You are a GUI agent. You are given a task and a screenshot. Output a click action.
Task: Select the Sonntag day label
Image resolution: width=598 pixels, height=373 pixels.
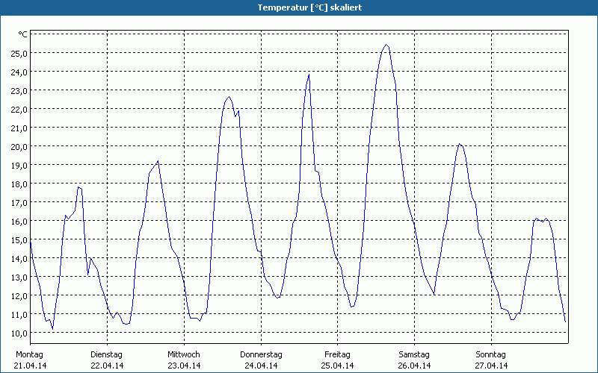pos(490,354)
